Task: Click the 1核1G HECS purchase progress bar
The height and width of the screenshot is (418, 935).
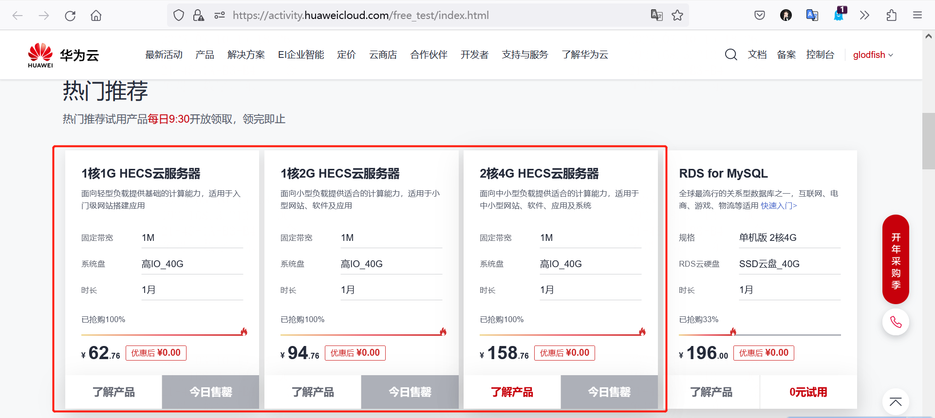Action: coord(164,334)
